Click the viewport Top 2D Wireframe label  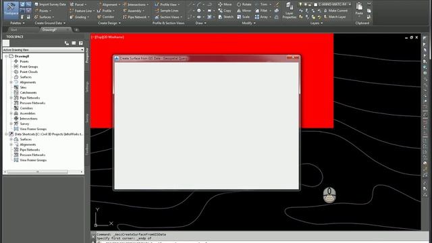[x=108, y=37]
